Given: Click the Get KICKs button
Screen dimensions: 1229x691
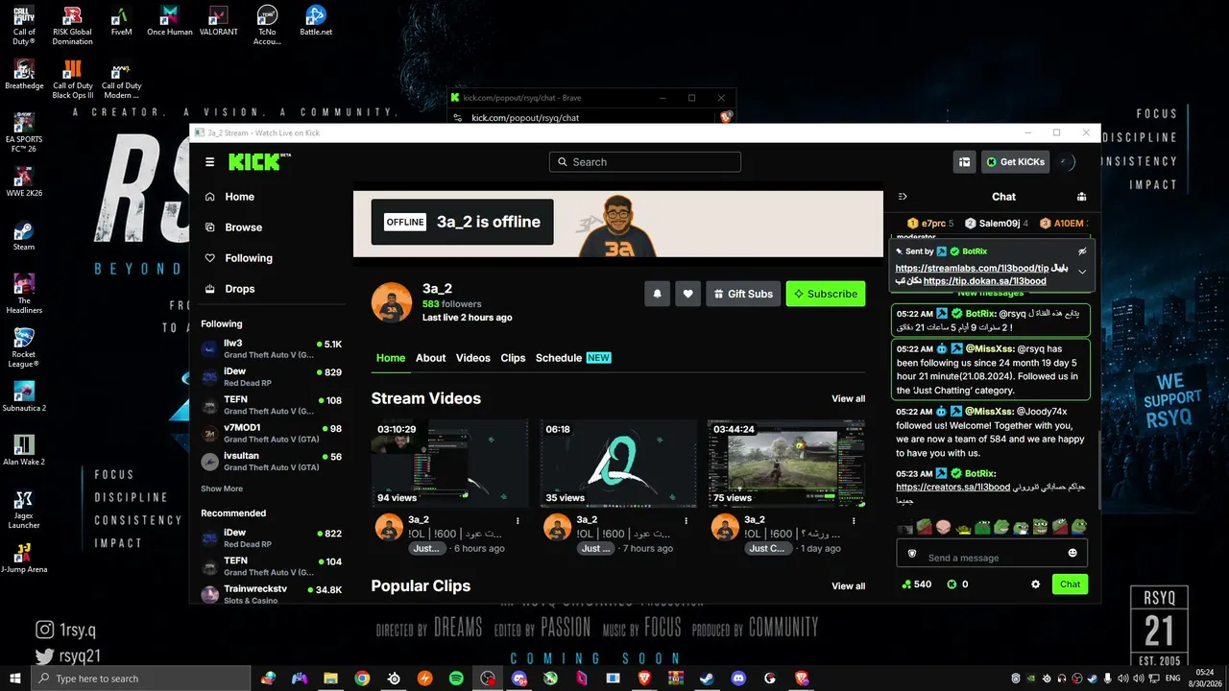Looking at the screenshot, I should [1015, 162].
